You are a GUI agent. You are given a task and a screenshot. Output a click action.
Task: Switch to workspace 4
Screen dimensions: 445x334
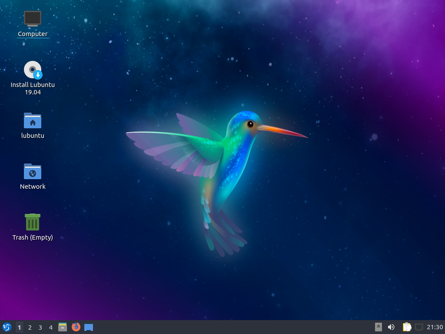50,327
